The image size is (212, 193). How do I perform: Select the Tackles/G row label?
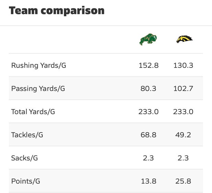27,135
